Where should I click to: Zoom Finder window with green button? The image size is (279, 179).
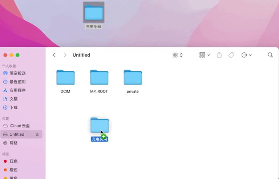(x=17, y=55)
